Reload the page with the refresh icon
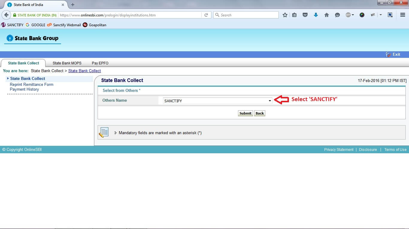The image size is (409, 229). click(206, 15)
